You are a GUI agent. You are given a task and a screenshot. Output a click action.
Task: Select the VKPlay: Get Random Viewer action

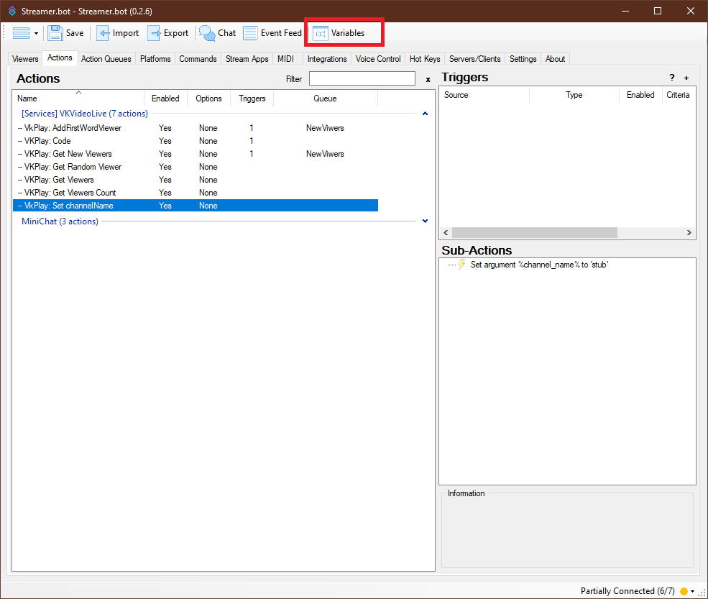[x=196, y=167]
